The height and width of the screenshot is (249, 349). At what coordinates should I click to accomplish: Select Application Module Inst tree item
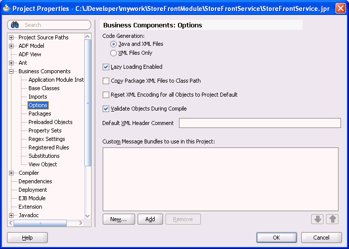56,80
